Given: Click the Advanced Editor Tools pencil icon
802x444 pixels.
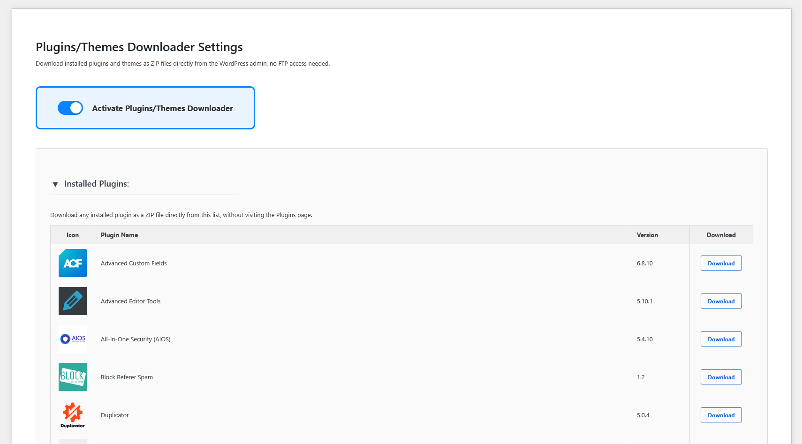Looking at the screenshot, I should [x=73, y=301].
